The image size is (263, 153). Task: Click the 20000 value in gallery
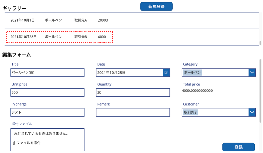pos(103,20)
